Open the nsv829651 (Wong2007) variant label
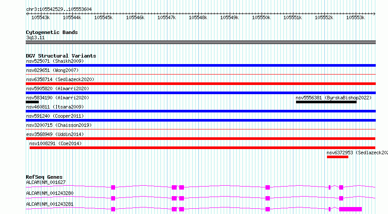Image resolution: width=388 pixels, height=214 pixels. pos(52,70)
